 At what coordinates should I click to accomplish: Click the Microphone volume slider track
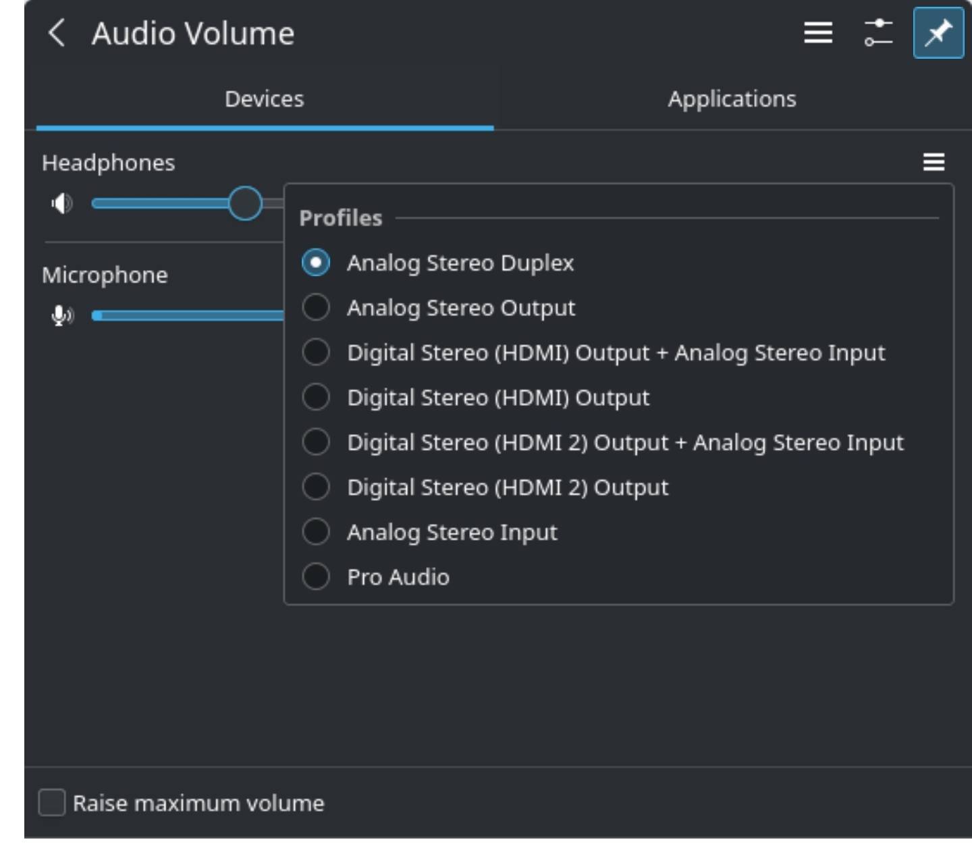tap(189, 315)
